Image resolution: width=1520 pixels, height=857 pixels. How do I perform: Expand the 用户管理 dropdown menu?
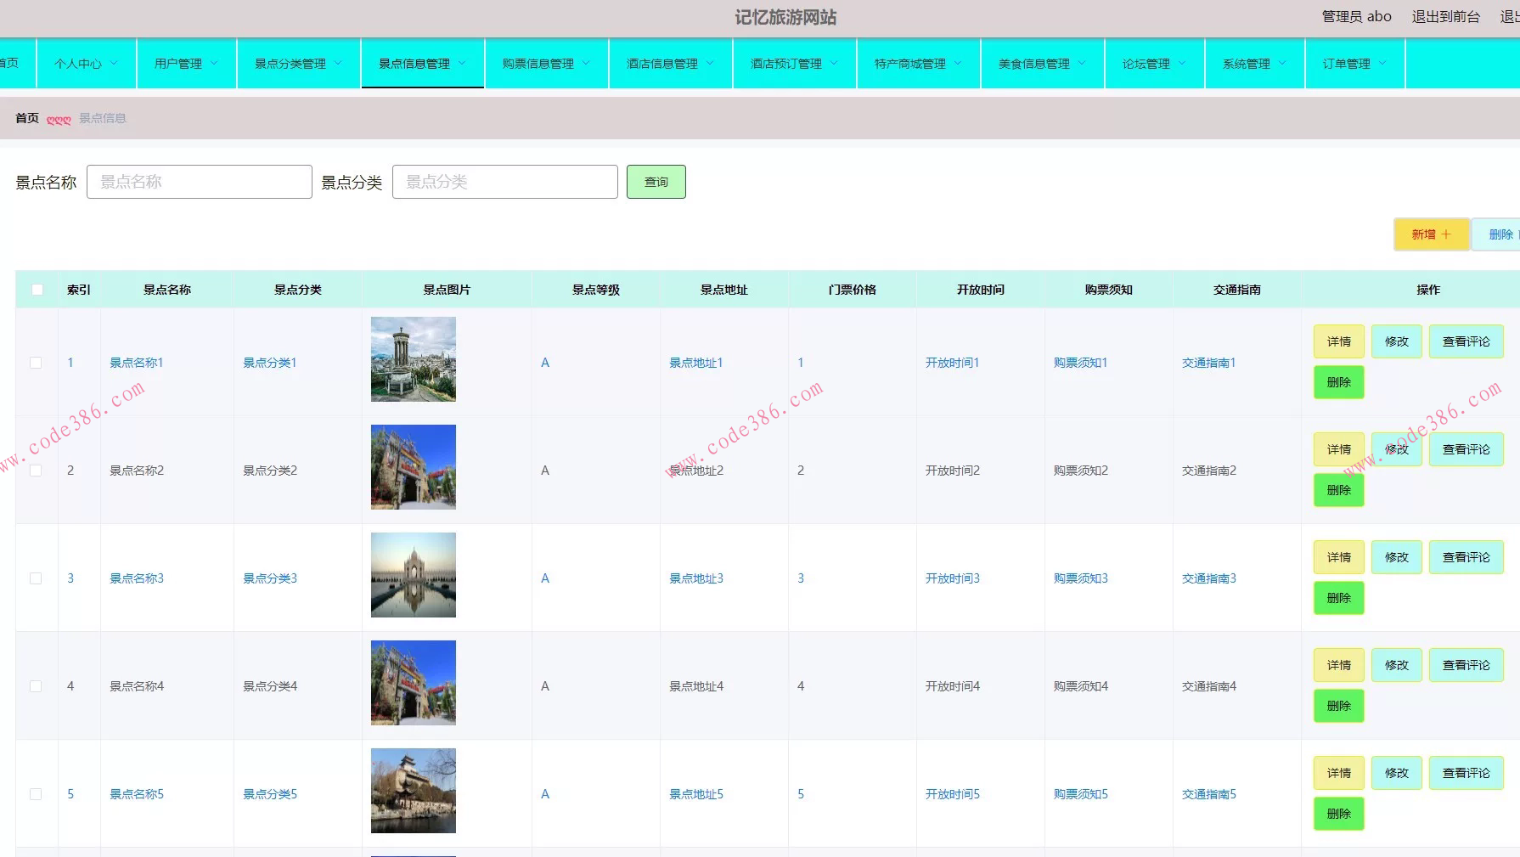186,64
